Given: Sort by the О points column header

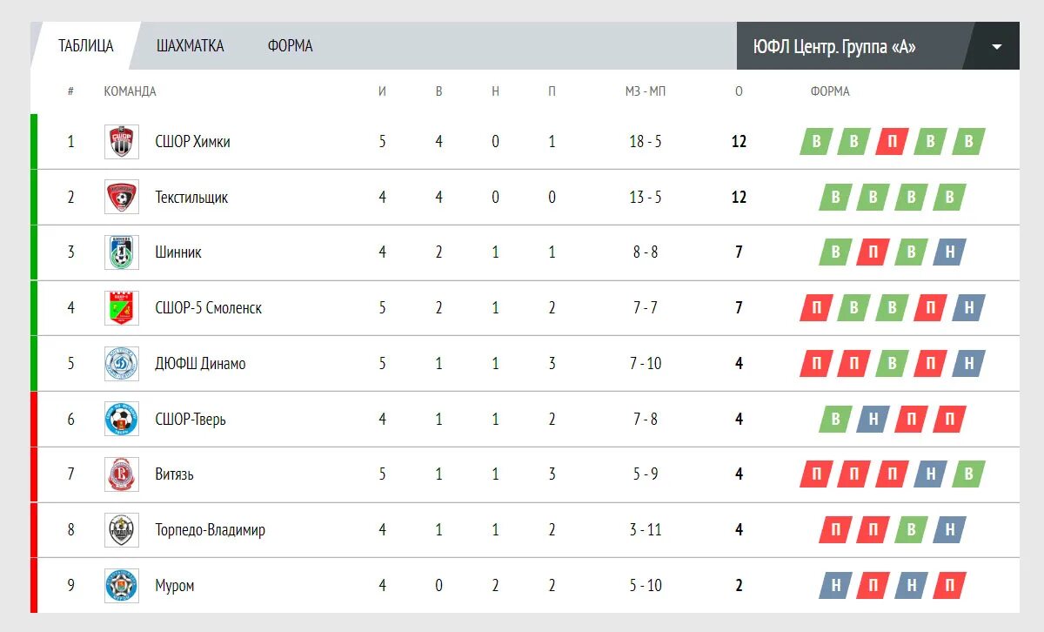Looking at the screenshot, I should coord(739,91).
